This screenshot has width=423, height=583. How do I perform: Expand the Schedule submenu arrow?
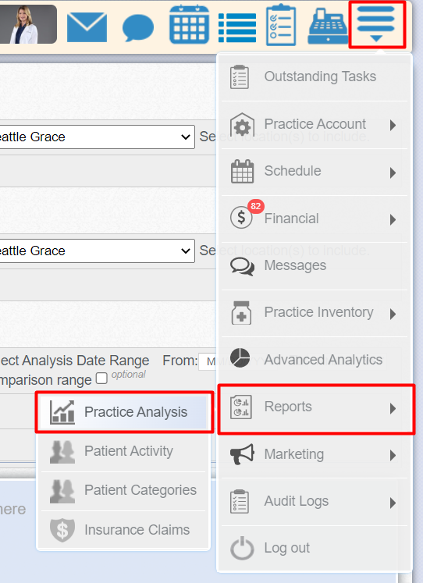coord(393,172)
